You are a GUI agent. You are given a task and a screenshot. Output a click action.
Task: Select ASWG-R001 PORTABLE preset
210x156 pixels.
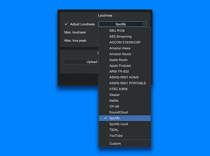[128, 83]
